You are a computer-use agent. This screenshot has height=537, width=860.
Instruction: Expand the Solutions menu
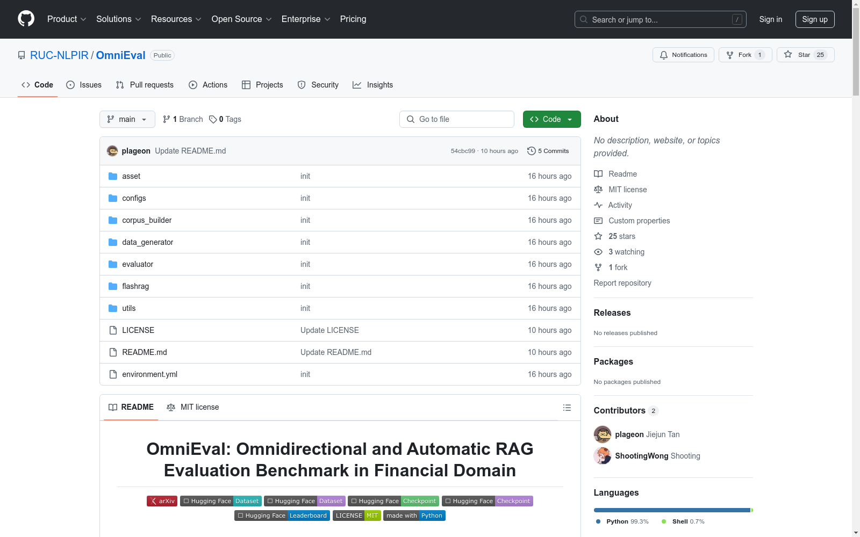tap(119, 19)
